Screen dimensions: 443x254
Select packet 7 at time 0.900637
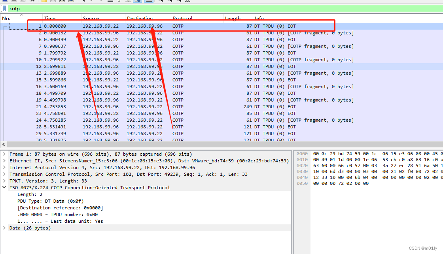pos(221,46)
